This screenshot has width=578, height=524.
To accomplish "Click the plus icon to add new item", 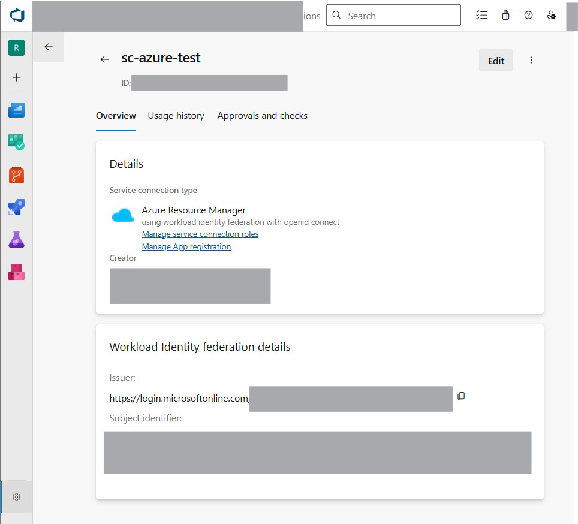I will (x=17, y=77).
